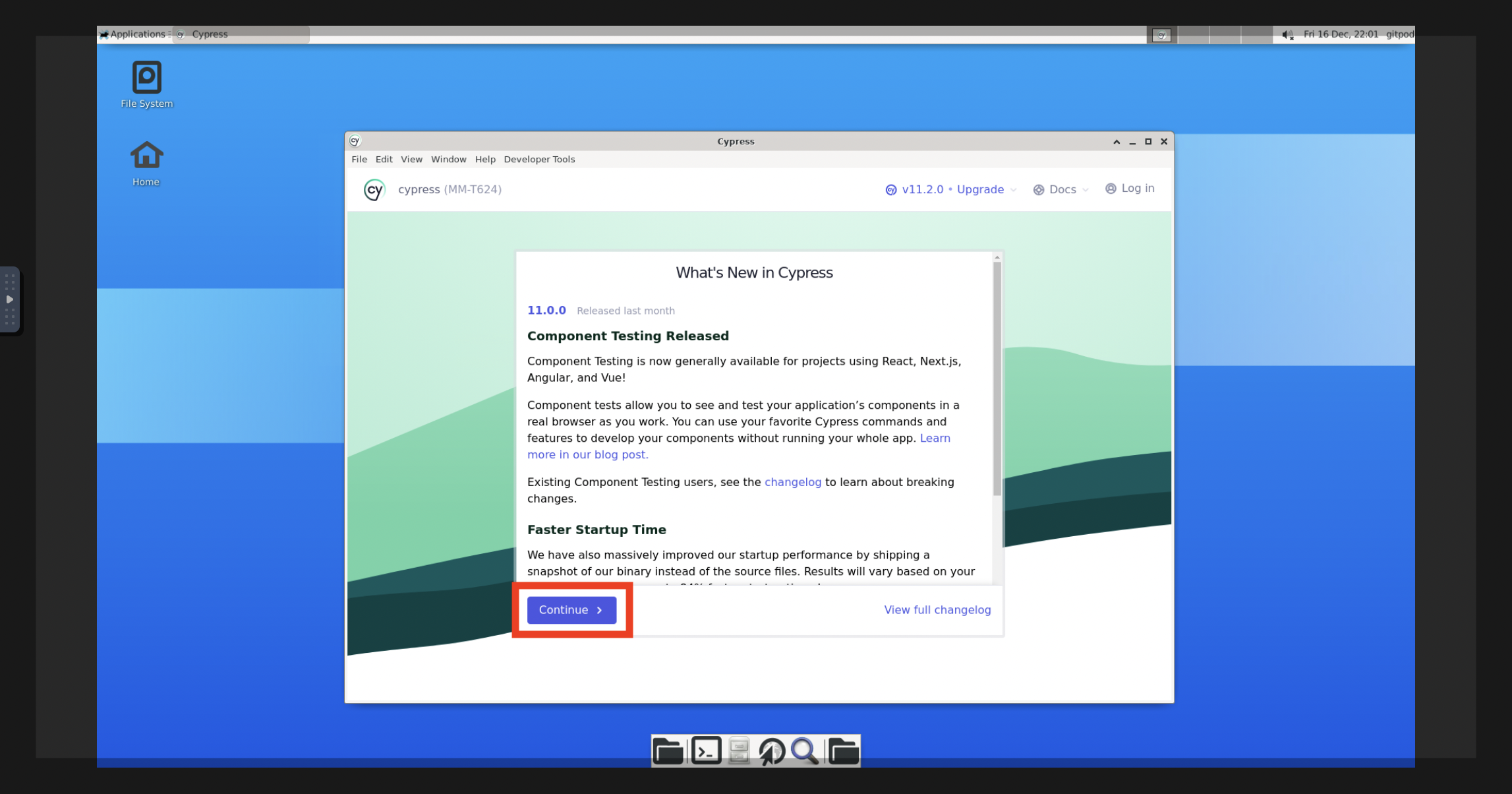Open the Edit menu in the menu bar
Screen dimensions: 1512x794
pos(384,159)
